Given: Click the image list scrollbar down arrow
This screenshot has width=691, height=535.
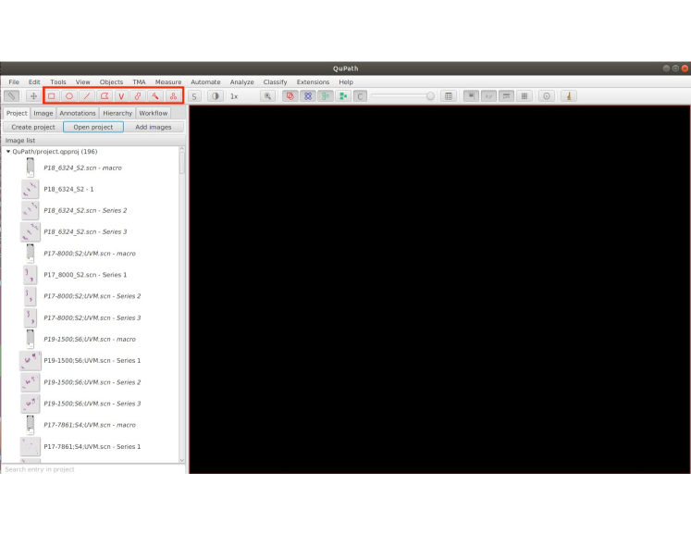Looking at the screenshot, I should coord(181,460).
